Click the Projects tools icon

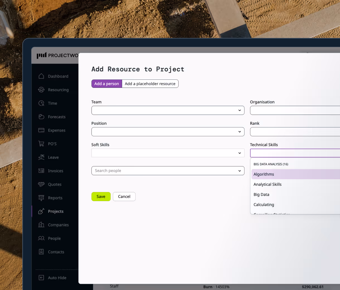(41, 211)
